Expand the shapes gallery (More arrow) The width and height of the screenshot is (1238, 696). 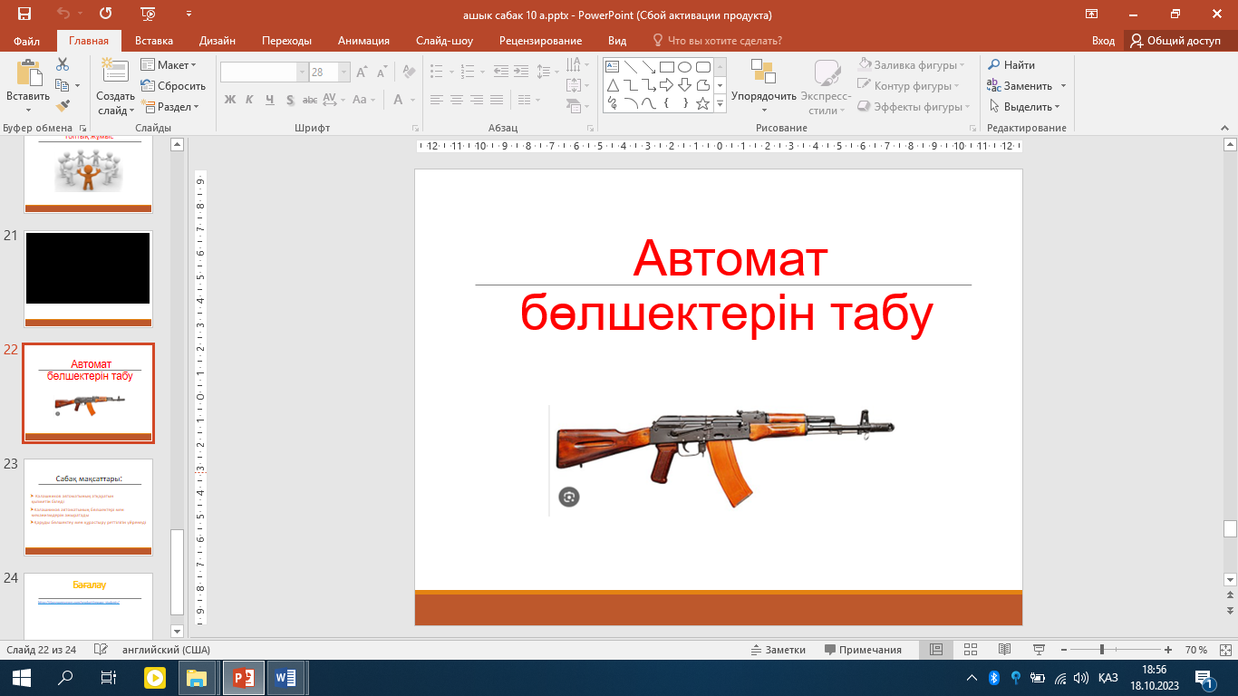[x=721, y=104]
